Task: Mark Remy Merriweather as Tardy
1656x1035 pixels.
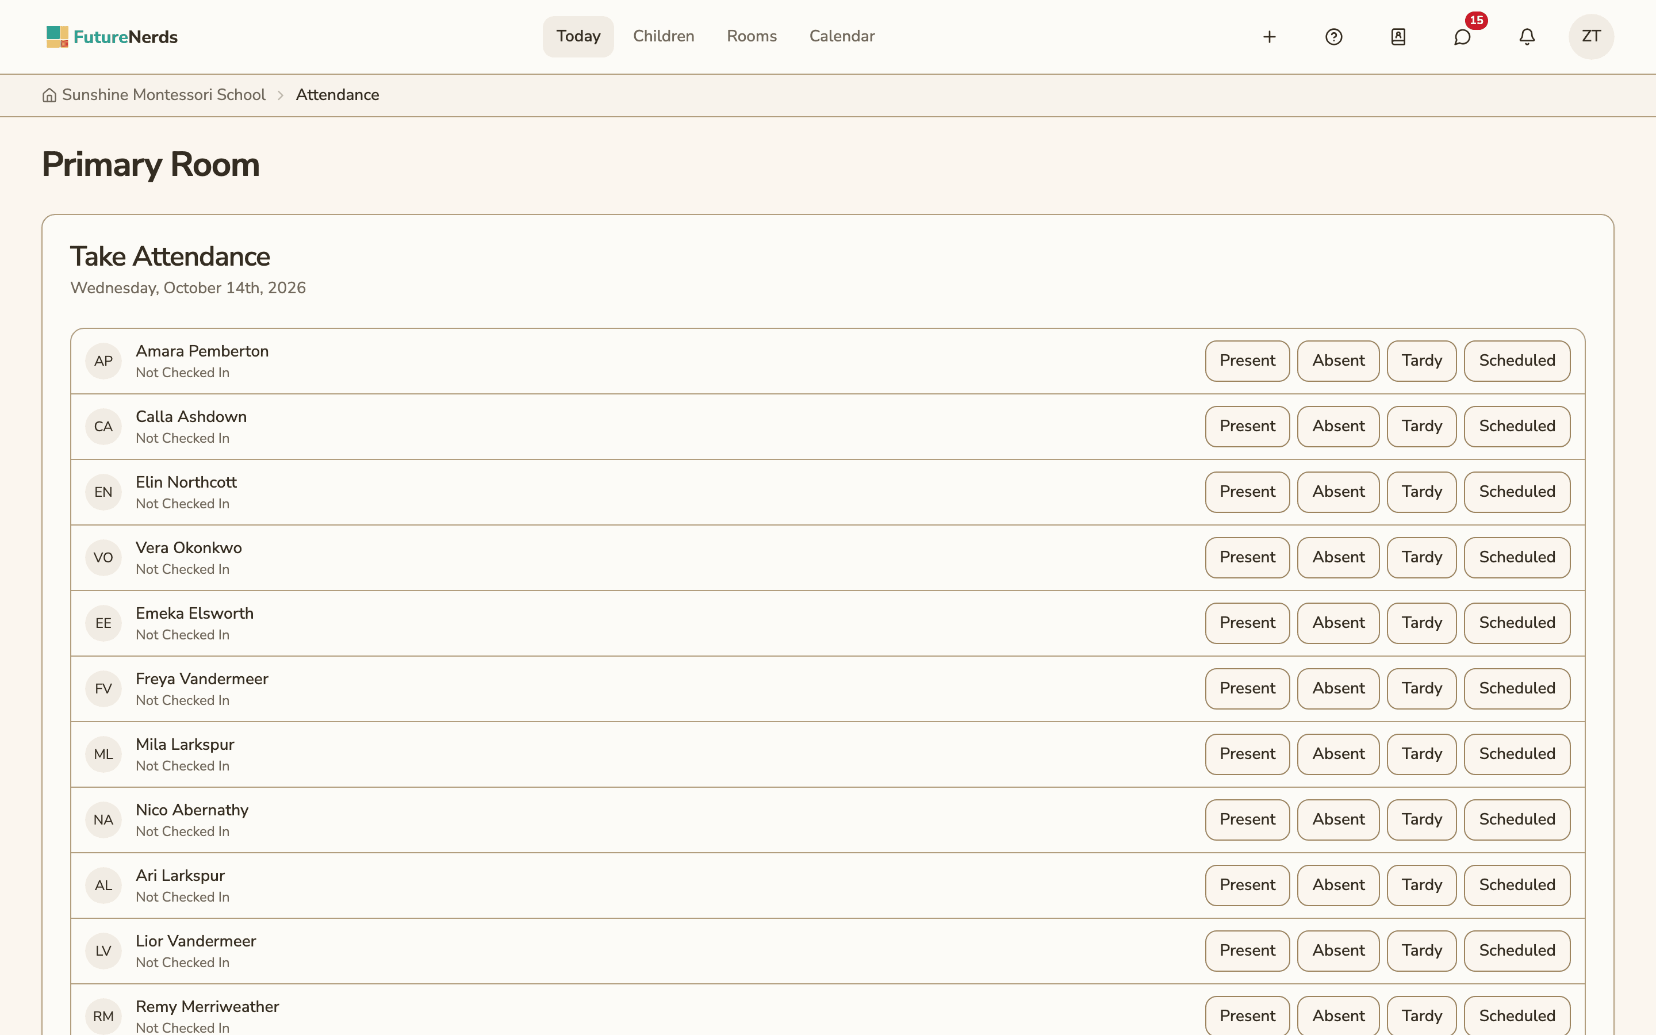Action: [1421, 1016]
